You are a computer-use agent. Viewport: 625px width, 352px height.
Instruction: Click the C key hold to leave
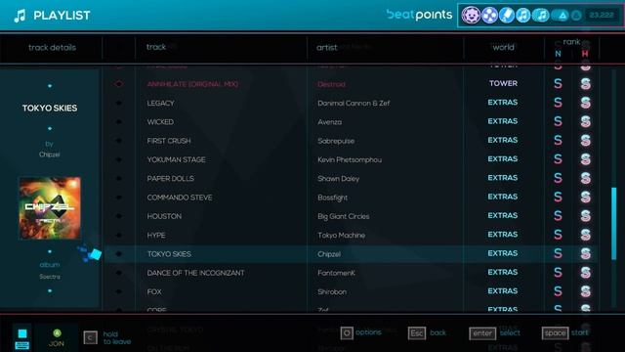point(90,337)
